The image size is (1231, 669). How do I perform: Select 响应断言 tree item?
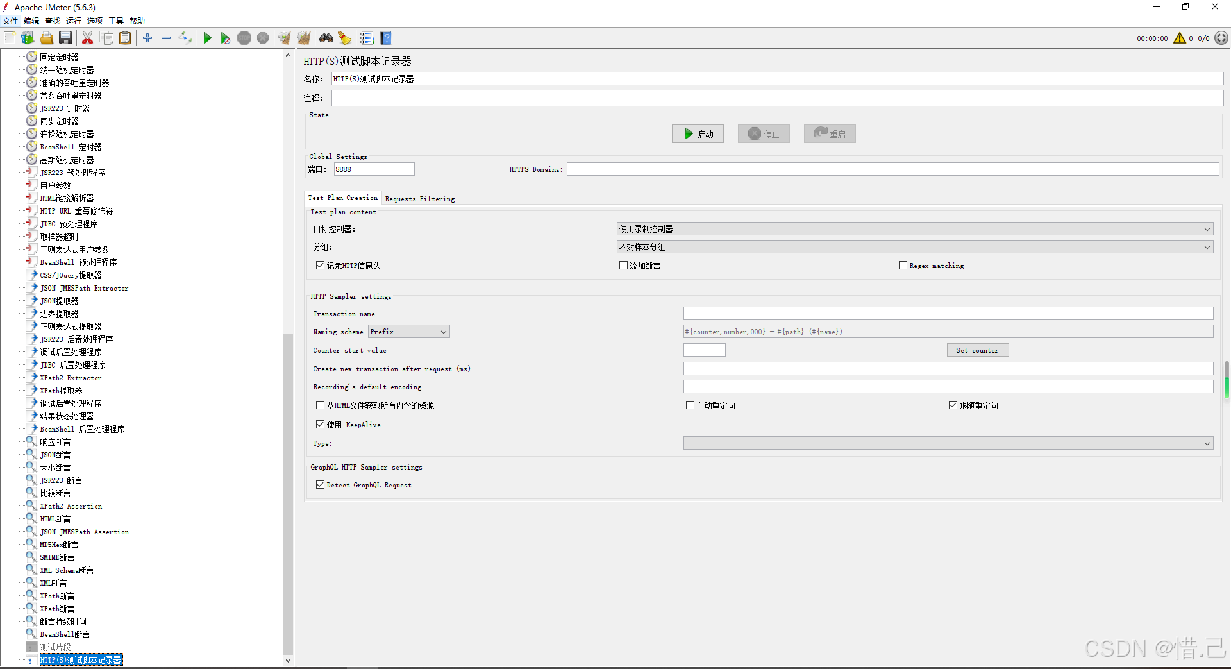(x=55, y=442)
